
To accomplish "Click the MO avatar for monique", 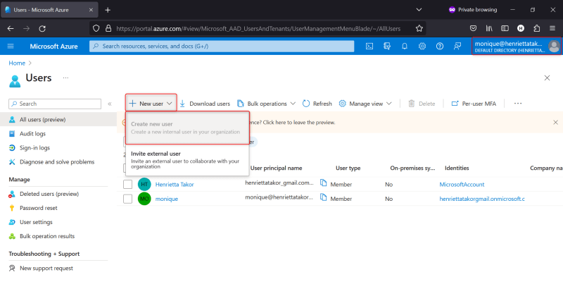I will click(144, 199).
